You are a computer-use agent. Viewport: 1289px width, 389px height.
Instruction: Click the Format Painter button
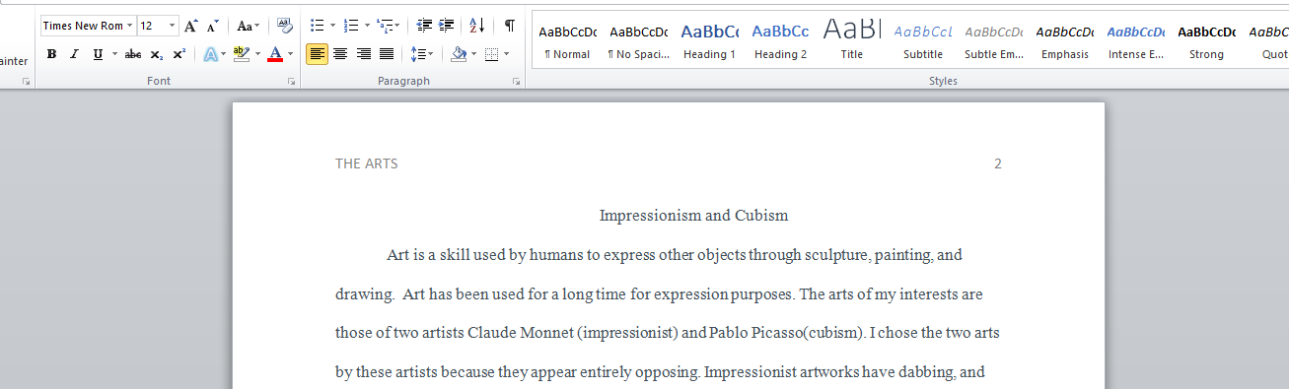14,61
